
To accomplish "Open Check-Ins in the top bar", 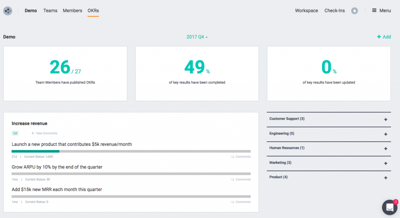I will (334, 11).
